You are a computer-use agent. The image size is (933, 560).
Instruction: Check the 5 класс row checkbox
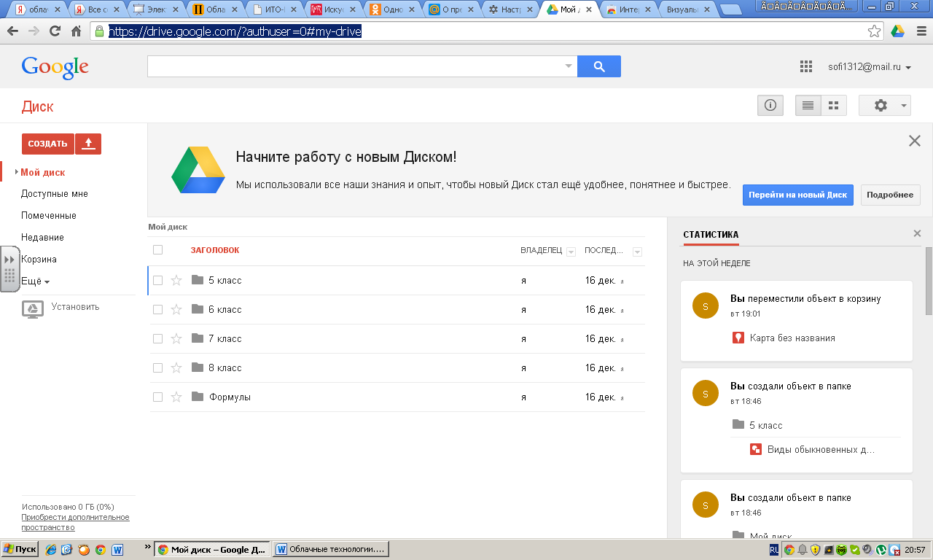pyautogui.click(x=157, y=280)
